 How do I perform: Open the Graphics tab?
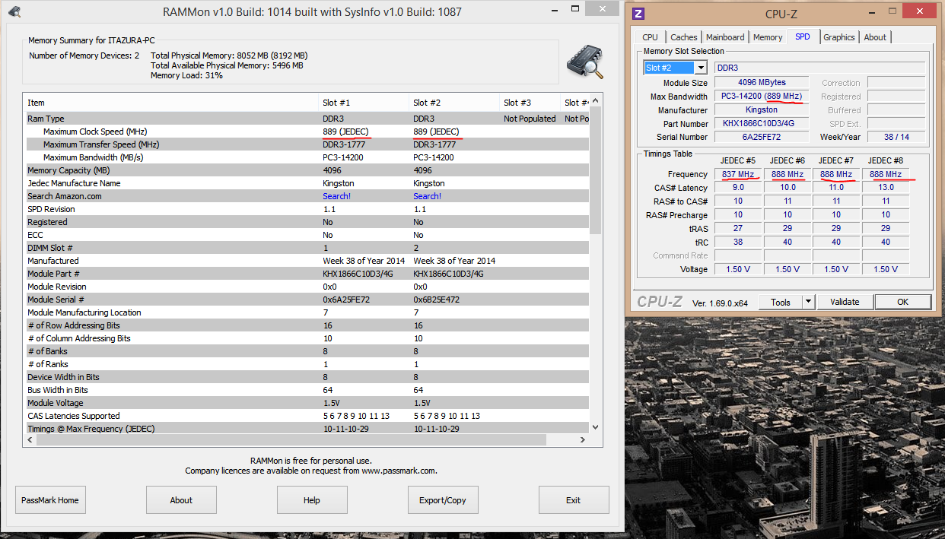click(x=839, y=37)
